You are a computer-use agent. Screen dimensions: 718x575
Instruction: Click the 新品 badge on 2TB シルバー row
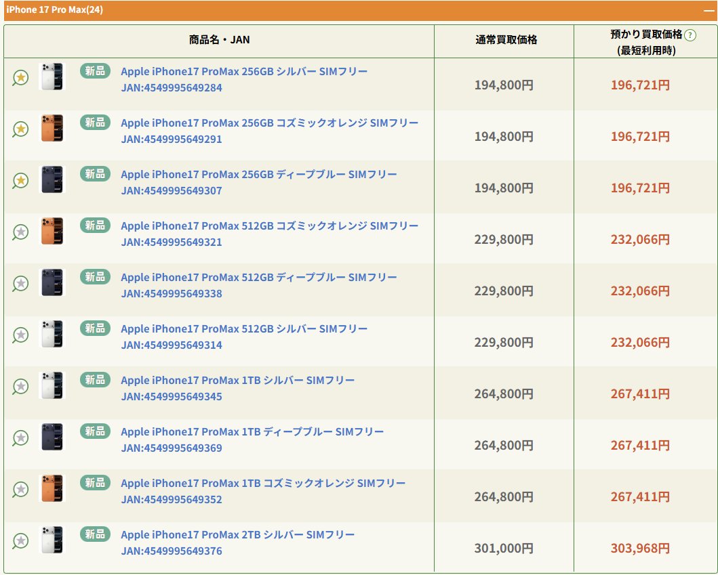95,534
